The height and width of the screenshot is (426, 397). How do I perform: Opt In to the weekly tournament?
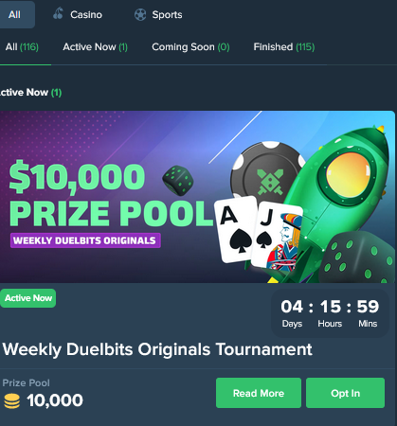pyautogui.click(x=345, y=393)
